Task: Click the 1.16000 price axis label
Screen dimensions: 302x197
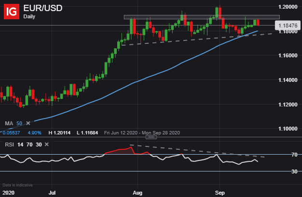Action: click(288, 55)
